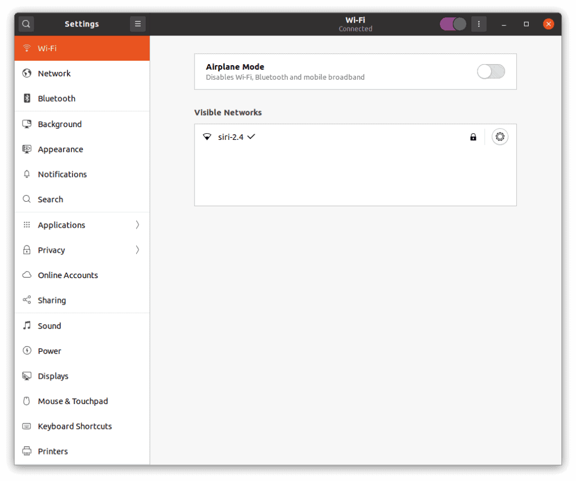Open the Settings hamburger menu
This screenshot has width=576, height=481.
138,24
